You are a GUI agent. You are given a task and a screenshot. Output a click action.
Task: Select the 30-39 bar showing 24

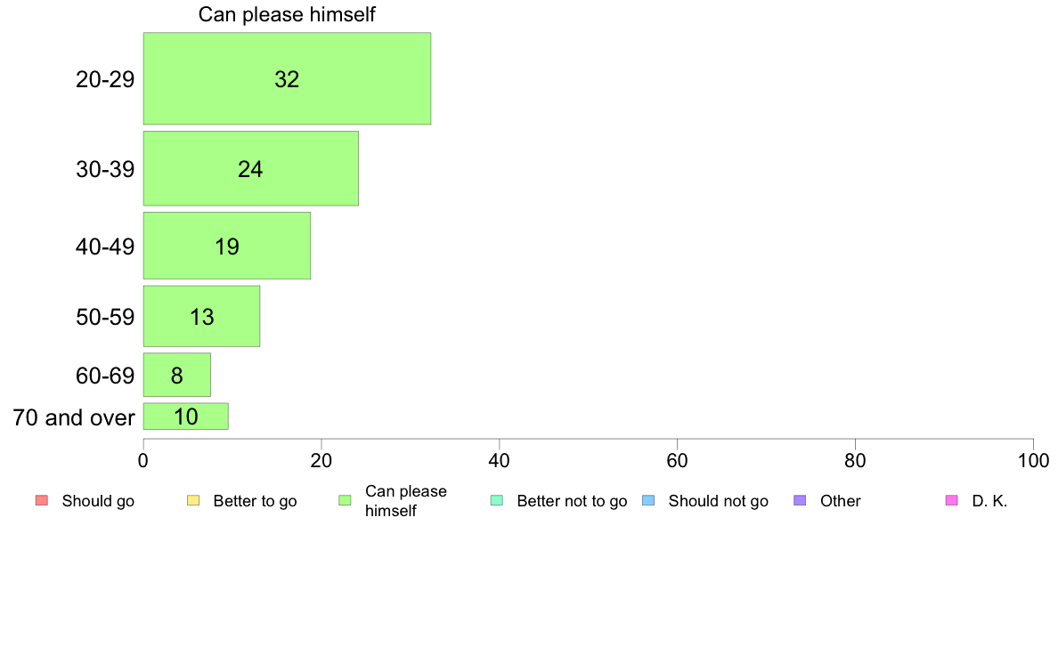click(x=251, y=168)
